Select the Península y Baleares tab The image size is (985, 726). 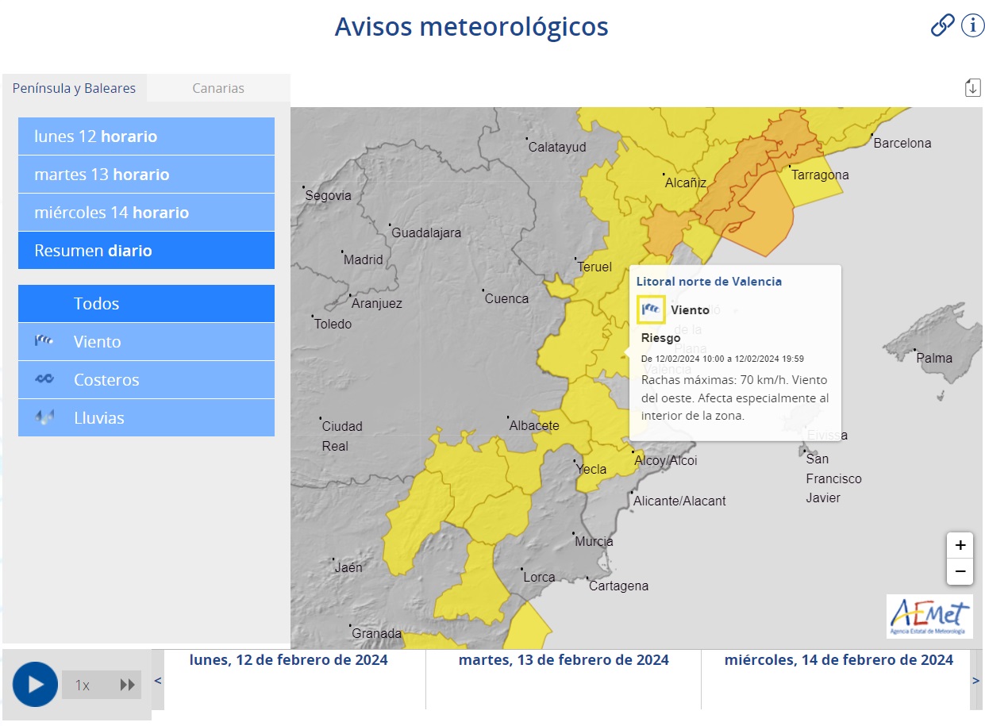click(x=74, y=88)
